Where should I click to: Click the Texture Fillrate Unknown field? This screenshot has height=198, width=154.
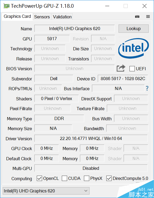[x=127, y=108]
